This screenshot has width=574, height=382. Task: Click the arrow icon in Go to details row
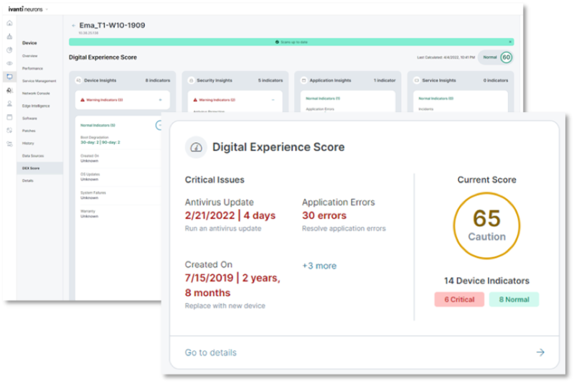(540, 353)
